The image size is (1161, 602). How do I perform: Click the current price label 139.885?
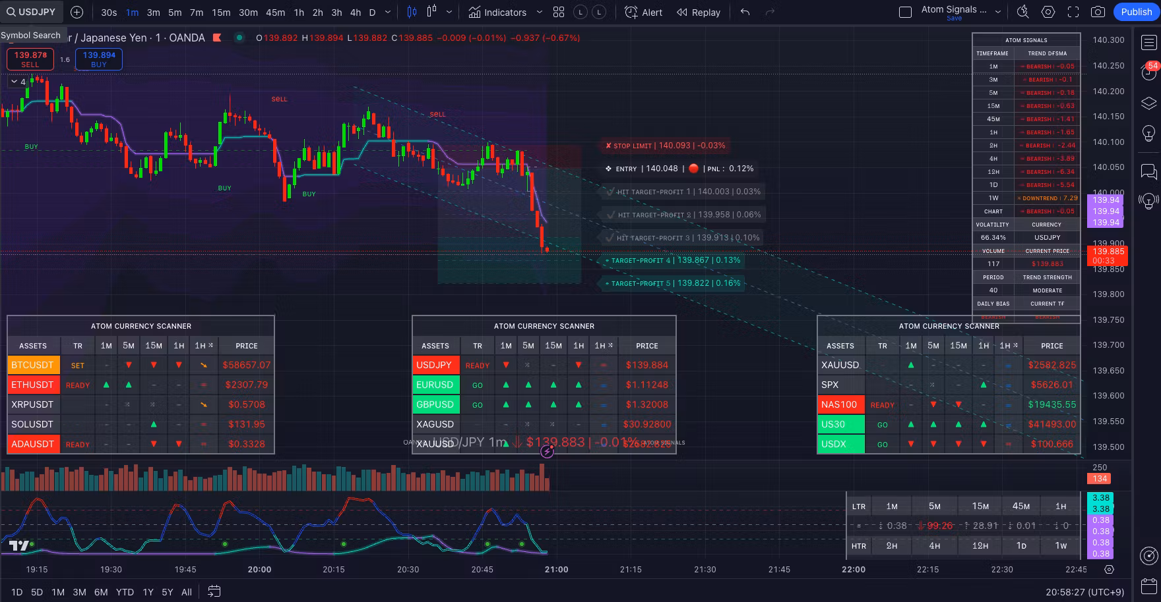point(1108,256)
